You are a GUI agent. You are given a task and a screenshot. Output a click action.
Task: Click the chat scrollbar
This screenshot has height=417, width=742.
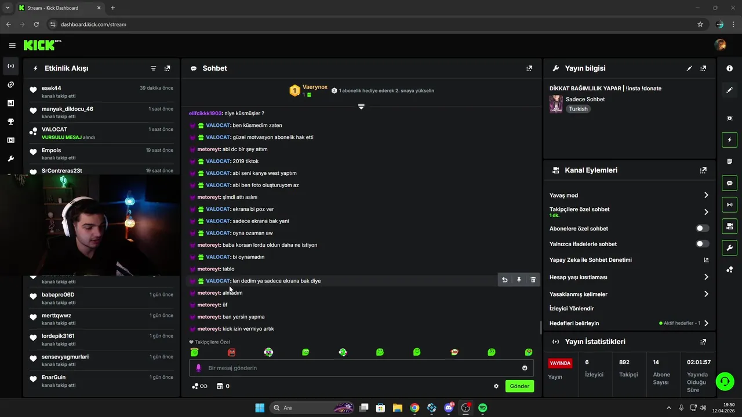pyautogui.click(x=541, y=327)
